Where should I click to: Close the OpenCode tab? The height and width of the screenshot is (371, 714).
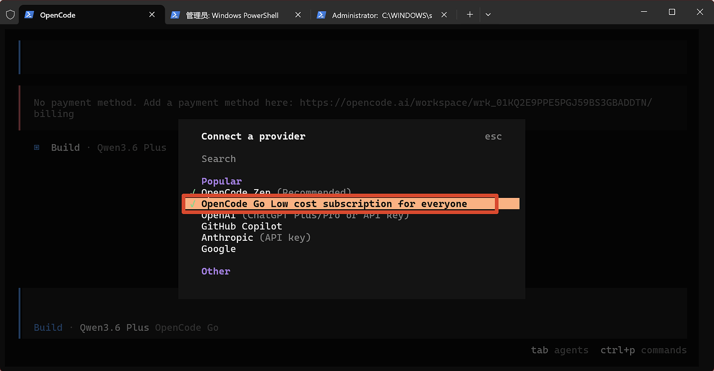[x=152, y=15]
